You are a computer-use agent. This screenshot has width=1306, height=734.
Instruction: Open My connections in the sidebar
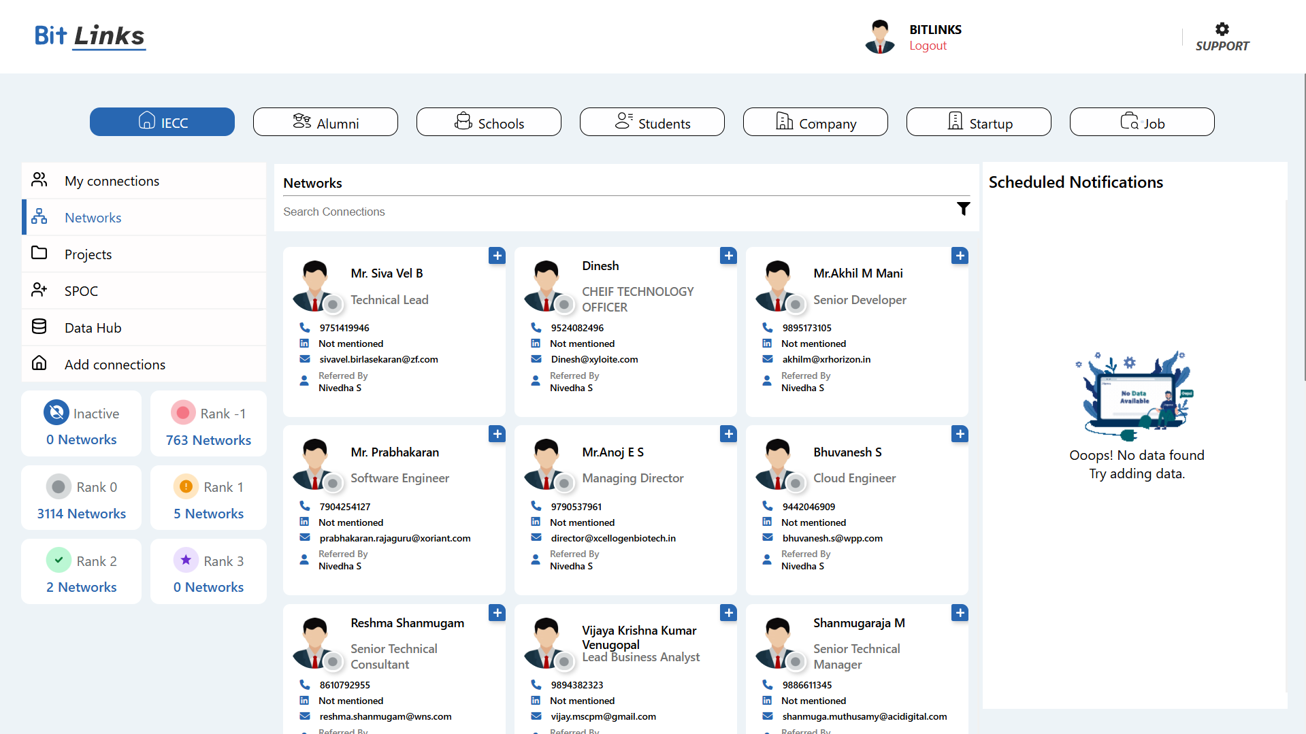tap(112, 181)
